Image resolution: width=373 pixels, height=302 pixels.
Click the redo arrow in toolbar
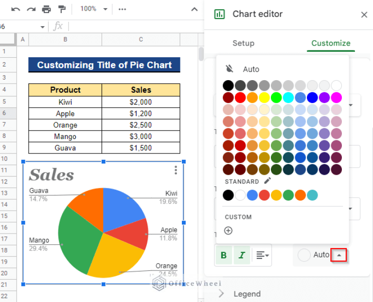[31, 9]
